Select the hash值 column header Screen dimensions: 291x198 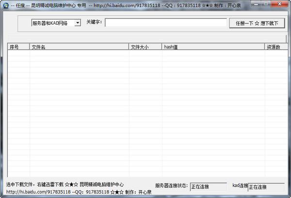(x=212, y=47)
